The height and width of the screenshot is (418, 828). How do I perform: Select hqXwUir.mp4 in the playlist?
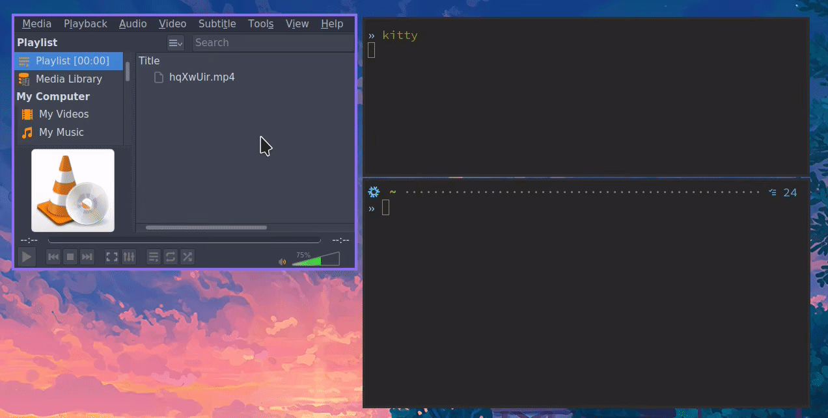click(x=202, y=77)
